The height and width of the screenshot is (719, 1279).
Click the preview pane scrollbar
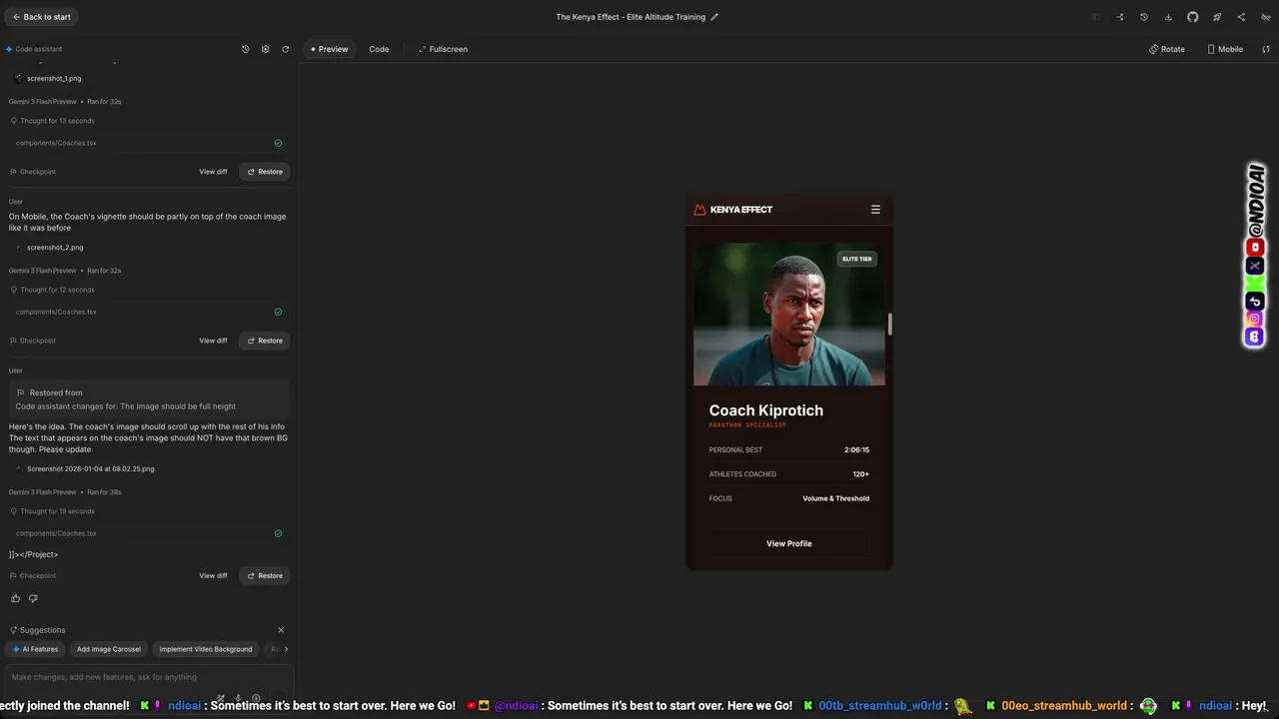coord(889,325)
